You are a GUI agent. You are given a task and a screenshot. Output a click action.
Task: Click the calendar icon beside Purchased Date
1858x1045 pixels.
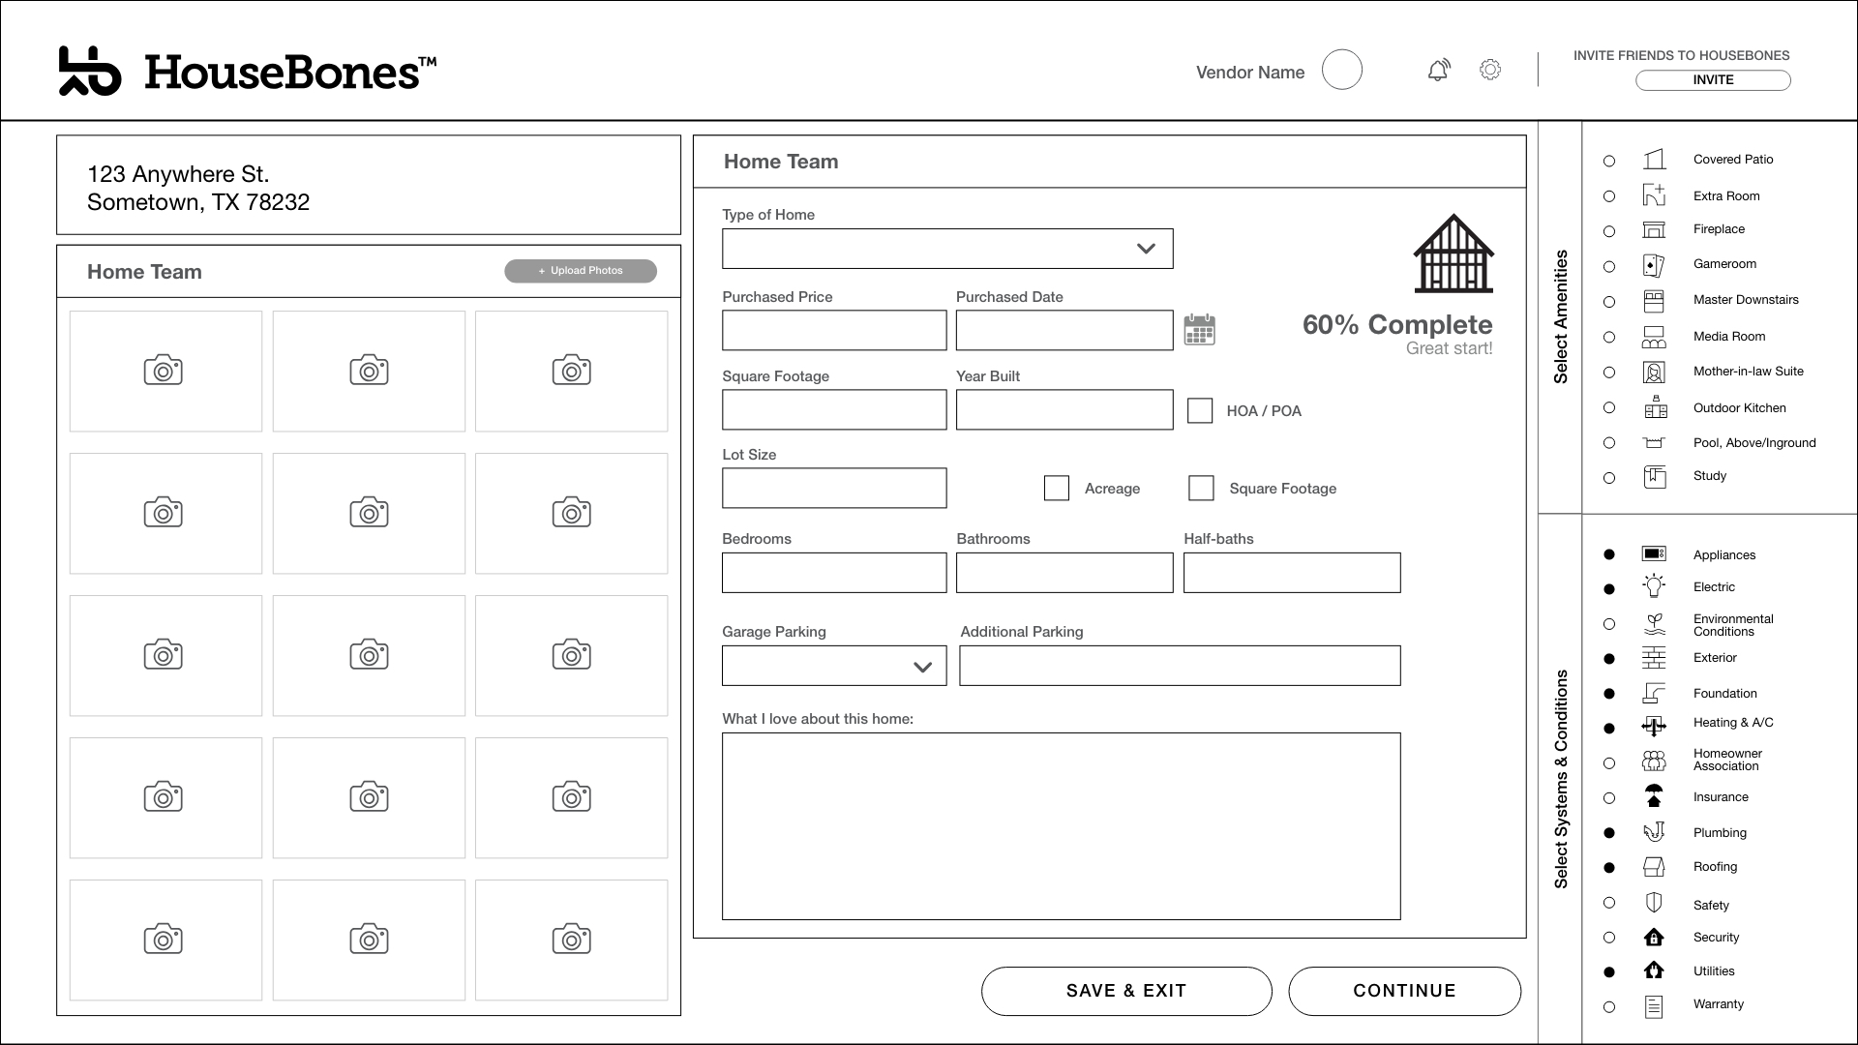pos(1199,330)
